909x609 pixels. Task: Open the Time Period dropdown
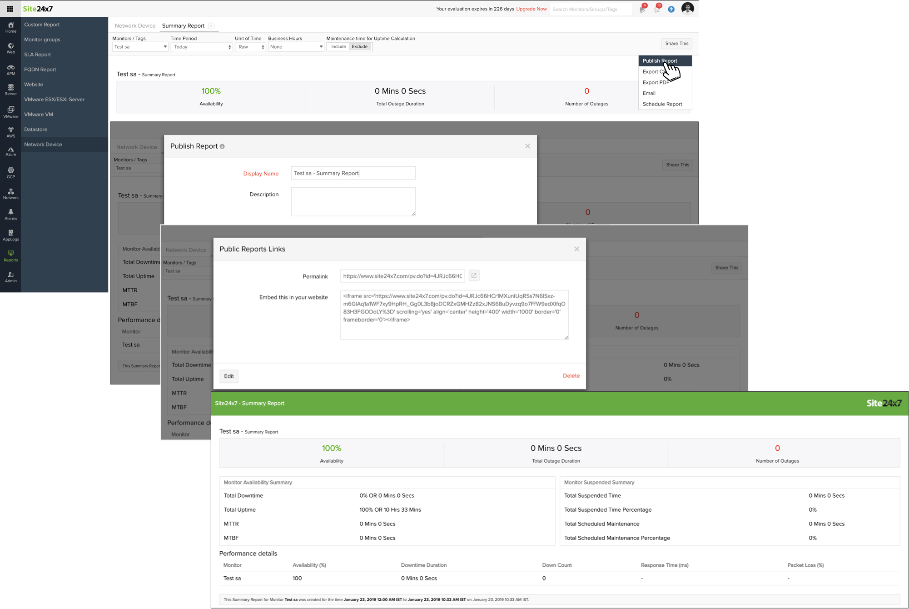click(x=202, y=47)
